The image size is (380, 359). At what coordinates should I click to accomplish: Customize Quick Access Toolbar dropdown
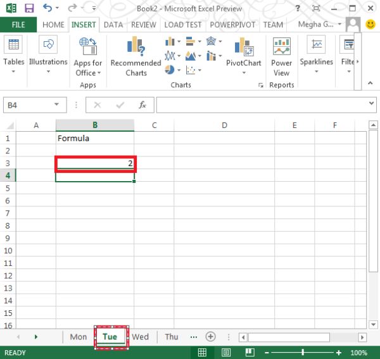[94, 8]
